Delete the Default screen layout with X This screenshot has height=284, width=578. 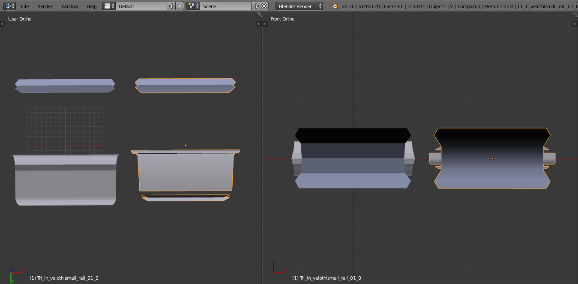point(180,6)
